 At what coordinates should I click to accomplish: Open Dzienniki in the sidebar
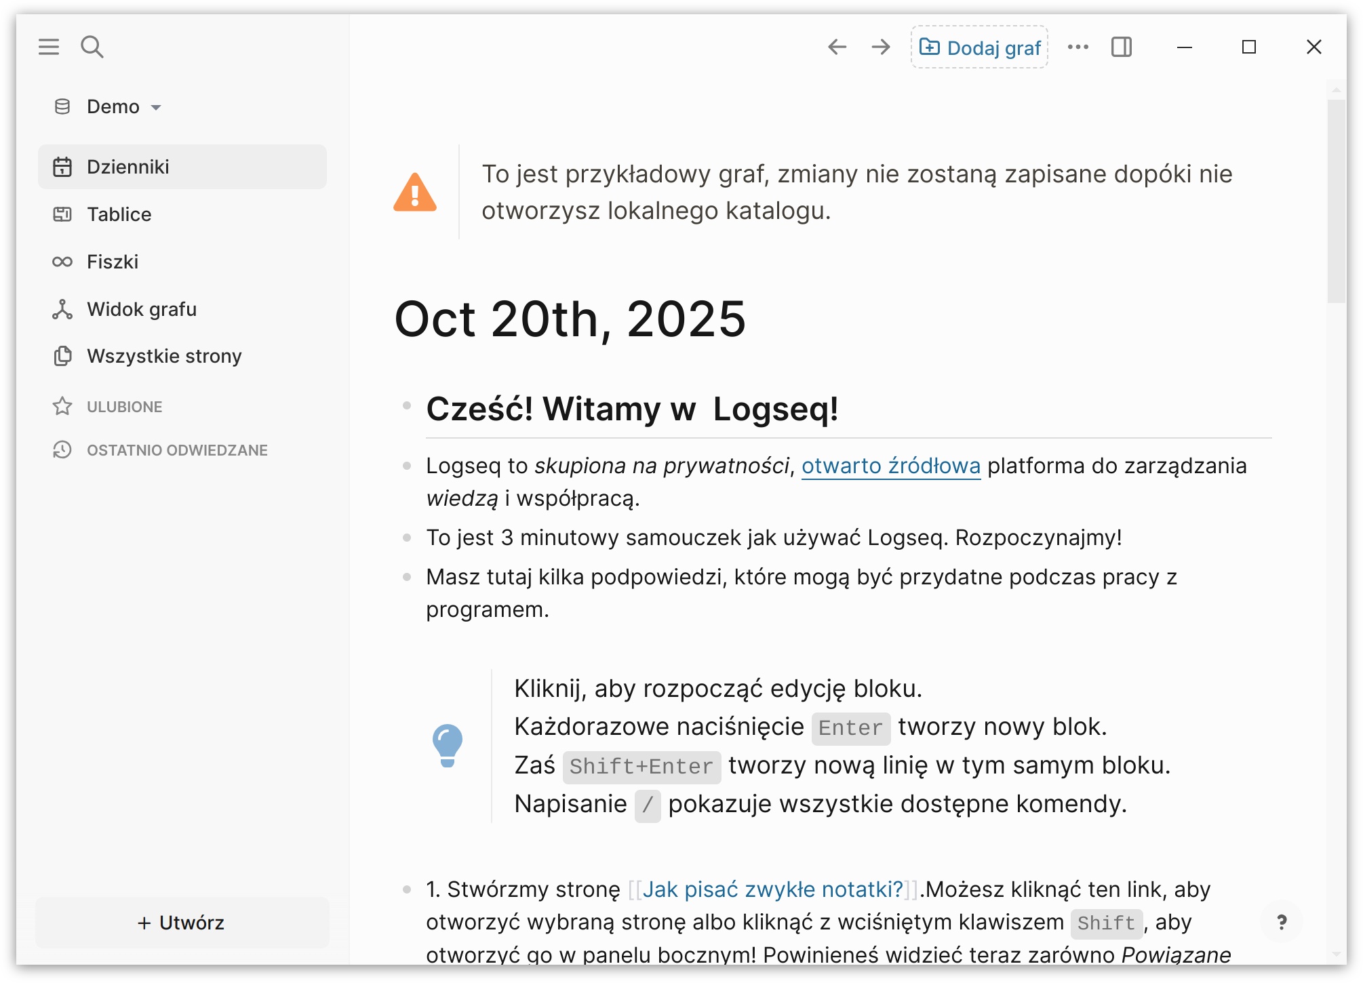tap(182, 167)
